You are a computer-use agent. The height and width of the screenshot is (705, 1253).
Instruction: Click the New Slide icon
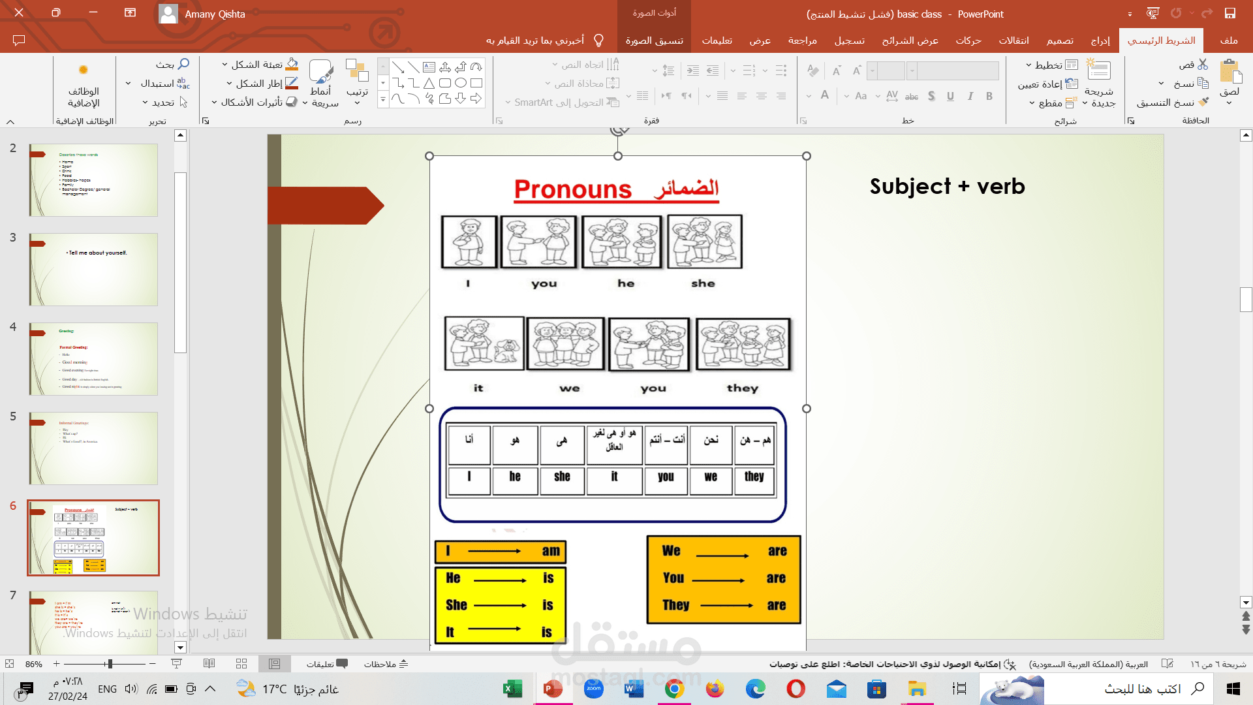click(x=1099, y=70)
